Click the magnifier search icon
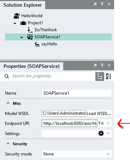The height and width of the screenshot is (160, 130). pos(7,76)
